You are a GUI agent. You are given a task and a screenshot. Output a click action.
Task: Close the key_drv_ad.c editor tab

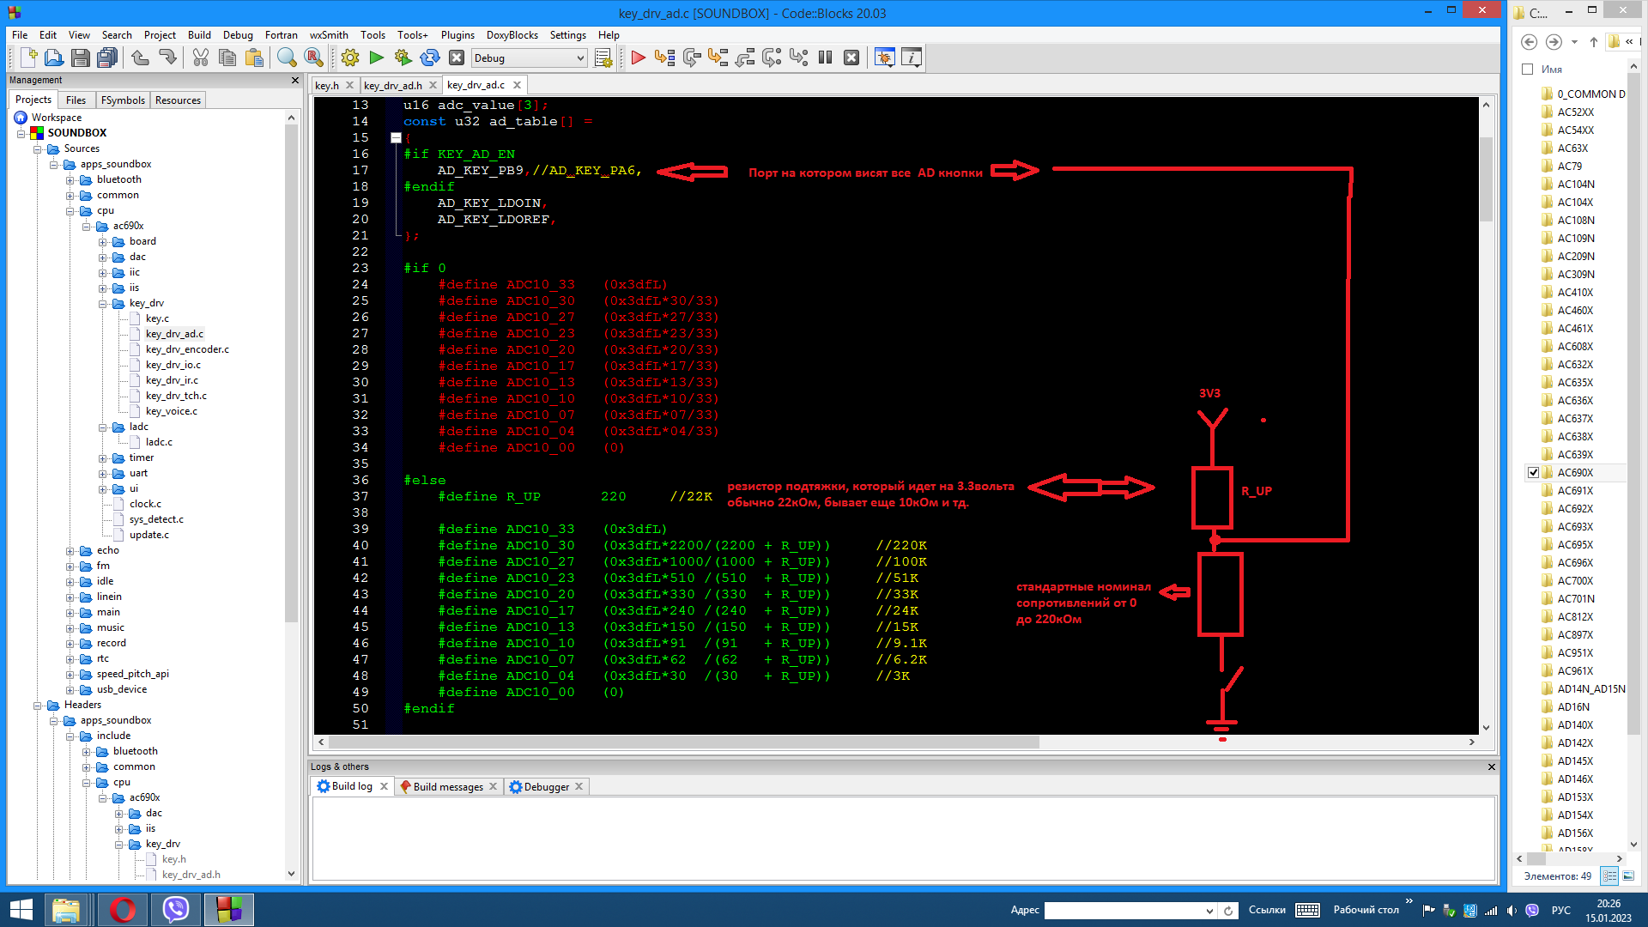517,85
